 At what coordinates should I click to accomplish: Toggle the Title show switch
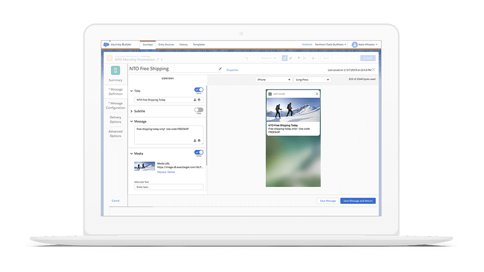click(x=198, y=89)
